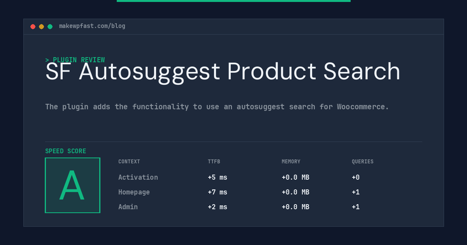Click the large A grade badge
The image size is (467, 245).
pos(72,185)
